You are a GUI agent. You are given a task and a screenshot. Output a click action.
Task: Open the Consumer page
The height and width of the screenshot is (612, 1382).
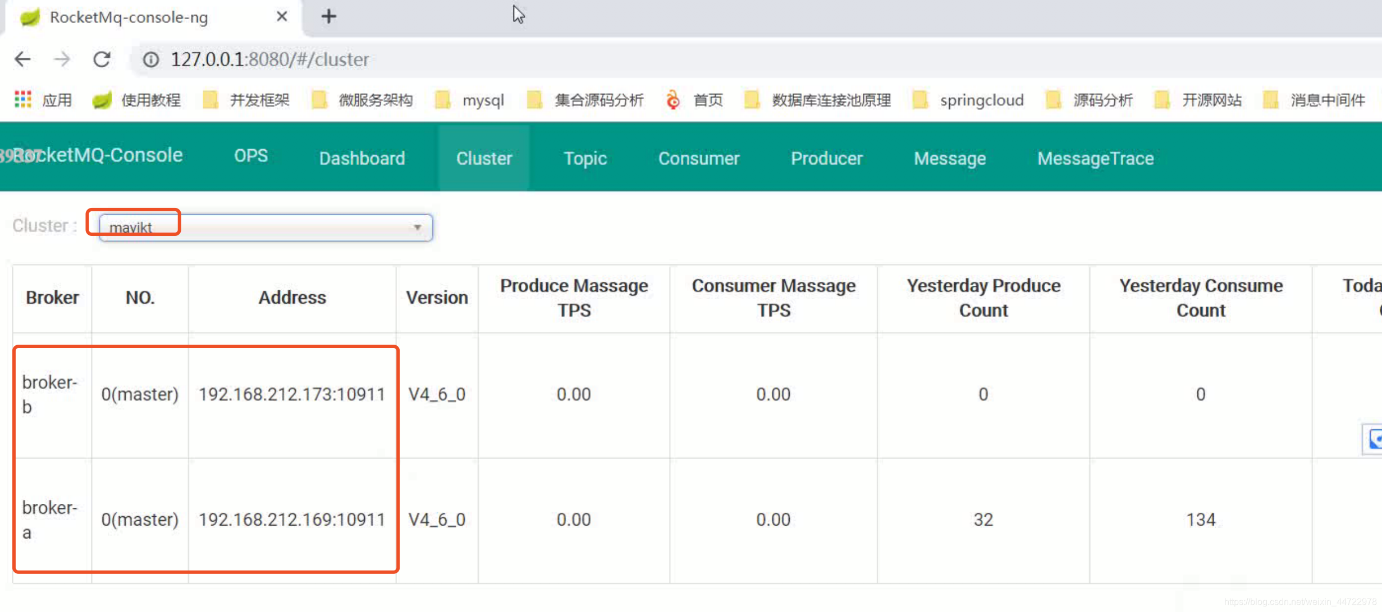pos(699,158)
